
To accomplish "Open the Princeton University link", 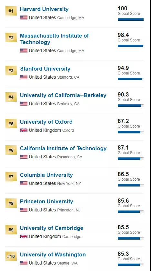I will pyautogui.click(x=46, y=201).
